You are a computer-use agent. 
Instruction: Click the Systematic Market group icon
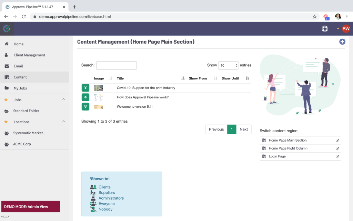pyautogui.click(x=7, y=133)
